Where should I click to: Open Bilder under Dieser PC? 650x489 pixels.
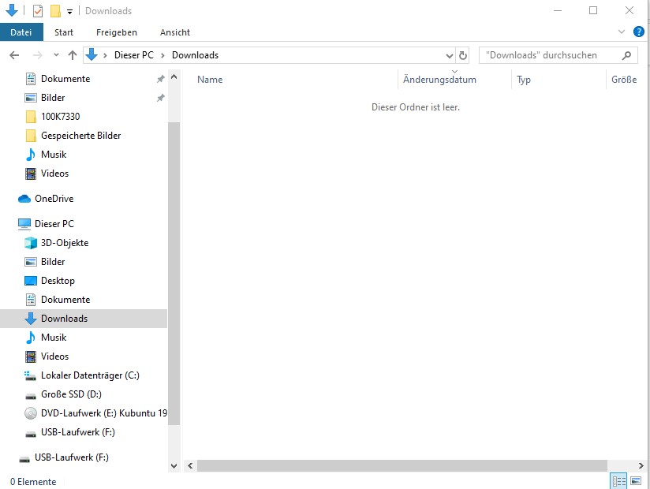point(53,262)
